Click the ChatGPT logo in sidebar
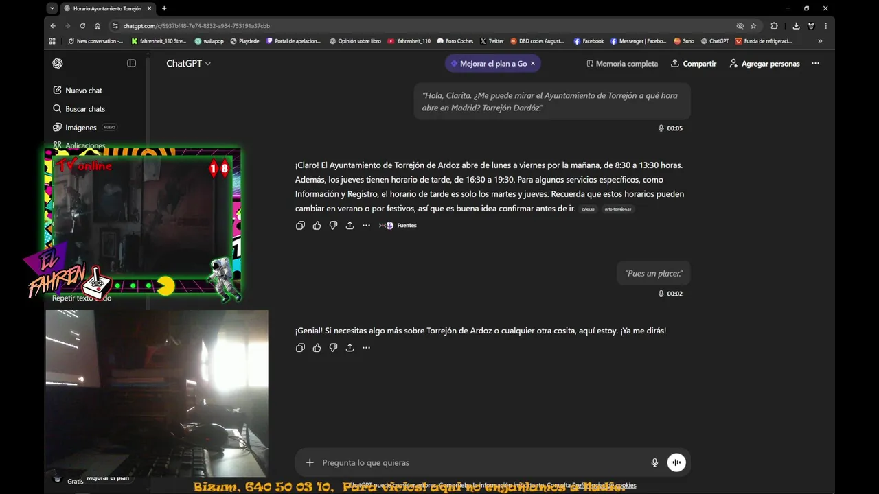Viewport: 879px width, 494px height. 58,63
